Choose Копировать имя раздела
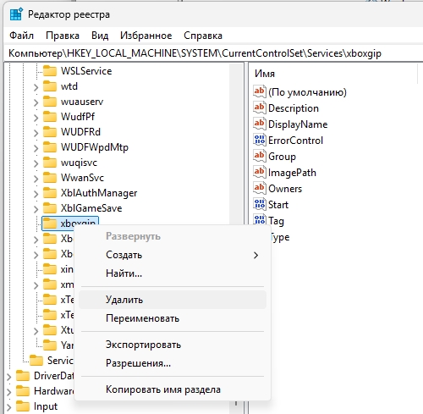The height and width of the screenshot is (414, 423). pyautogui.click(x=173, y=389)
